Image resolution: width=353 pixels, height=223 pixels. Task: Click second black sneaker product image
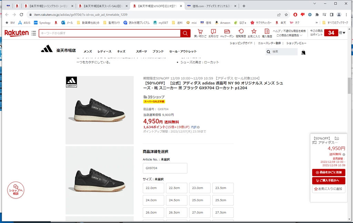100,180
